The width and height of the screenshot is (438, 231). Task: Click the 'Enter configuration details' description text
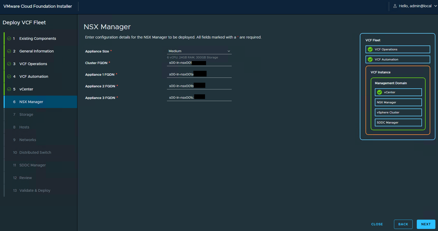(x=173, y=37)
